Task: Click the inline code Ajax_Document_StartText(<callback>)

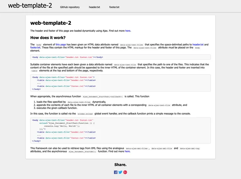Action: click(103, 96)
